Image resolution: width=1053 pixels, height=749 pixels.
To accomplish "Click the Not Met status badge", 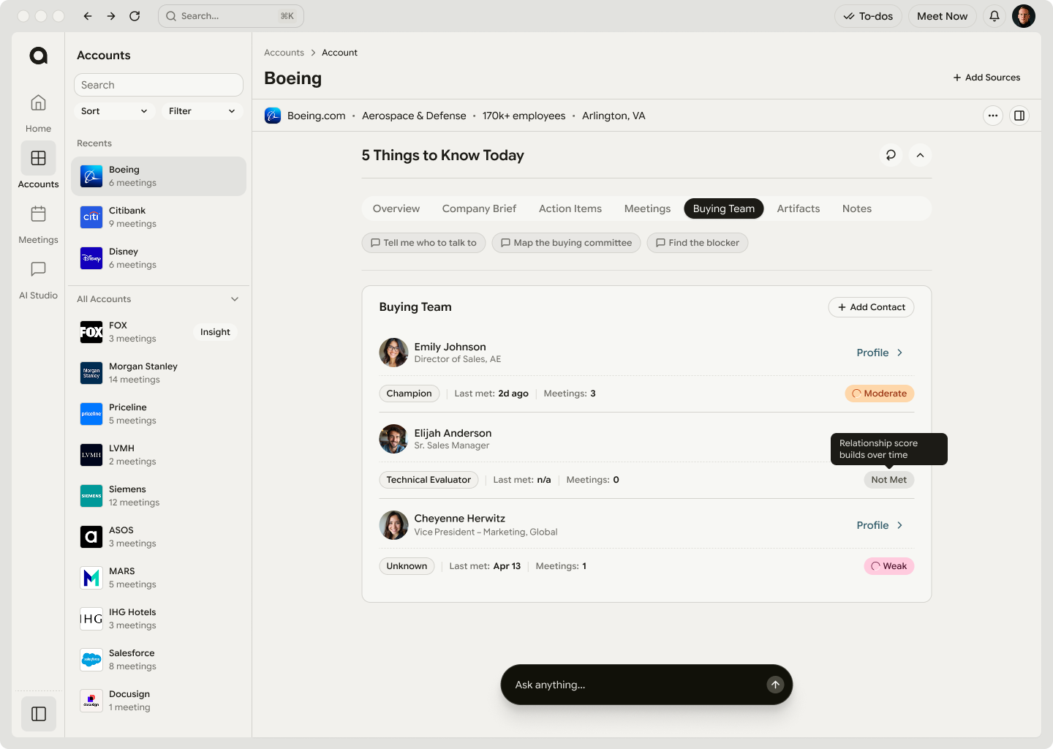I will pos(888,480).
